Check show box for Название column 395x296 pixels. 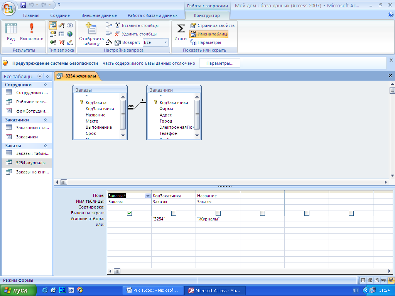[218, 213]
